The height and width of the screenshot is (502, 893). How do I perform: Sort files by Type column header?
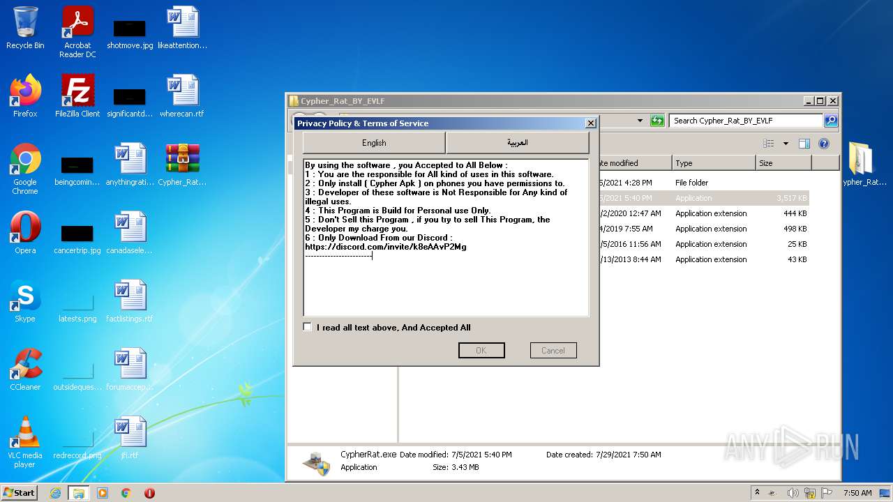pyautogui.click(x=714, y=163)
